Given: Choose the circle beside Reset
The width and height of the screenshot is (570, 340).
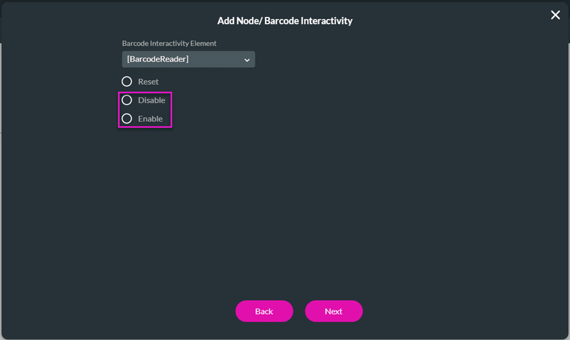Looking at the screenshot, I should (x=127, y=81).
